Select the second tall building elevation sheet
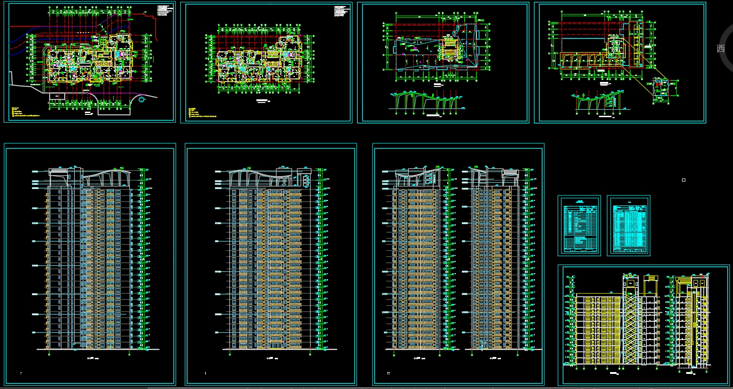The width and height of the screenshot is (733, 389). tap(271, 261)
